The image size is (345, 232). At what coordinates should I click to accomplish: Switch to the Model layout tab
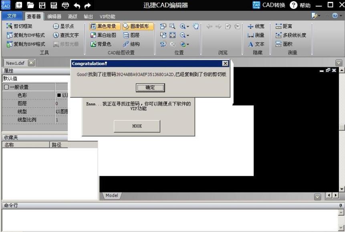(x=112, y=196)
